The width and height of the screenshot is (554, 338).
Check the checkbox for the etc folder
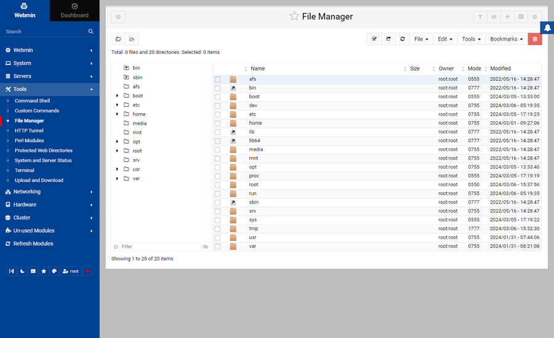217,114
